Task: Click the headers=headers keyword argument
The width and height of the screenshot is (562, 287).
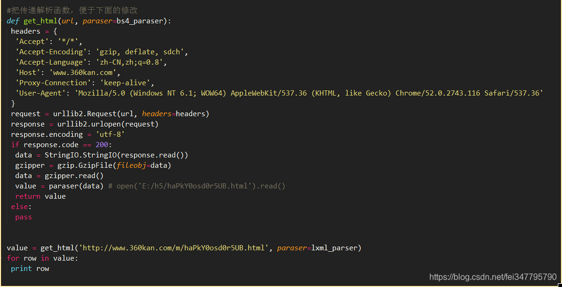Action: (x=174, y=114)
